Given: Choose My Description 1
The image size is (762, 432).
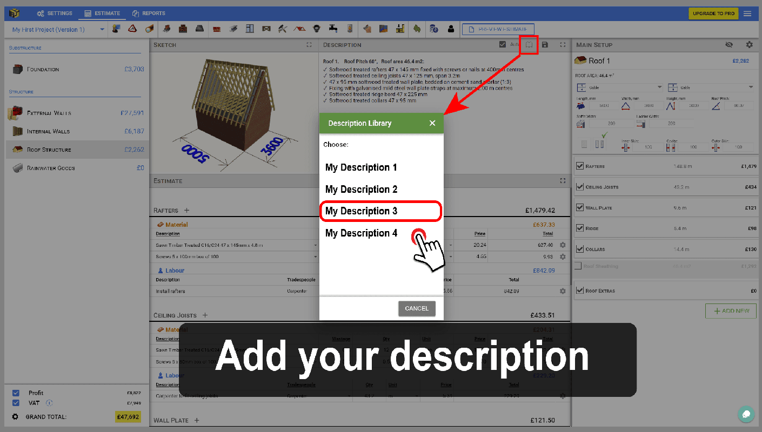Looking at the screenshot, I should (x=361, y=167).
